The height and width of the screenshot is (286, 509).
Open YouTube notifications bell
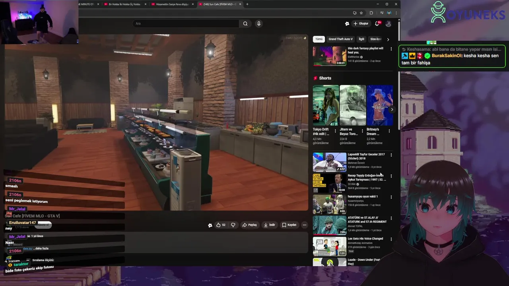[377, 23]
